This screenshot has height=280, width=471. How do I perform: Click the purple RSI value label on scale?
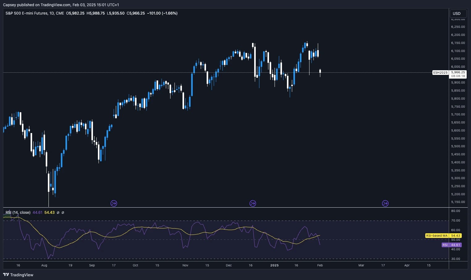click(451, 245)
